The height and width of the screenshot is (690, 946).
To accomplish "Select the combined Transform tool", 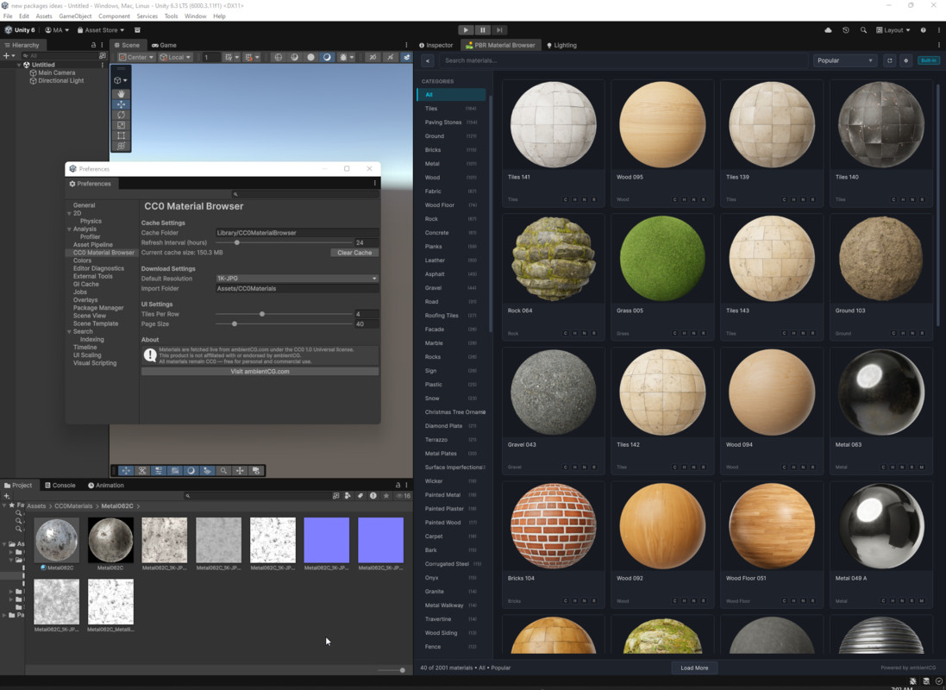I will click(x=121, y=146).
